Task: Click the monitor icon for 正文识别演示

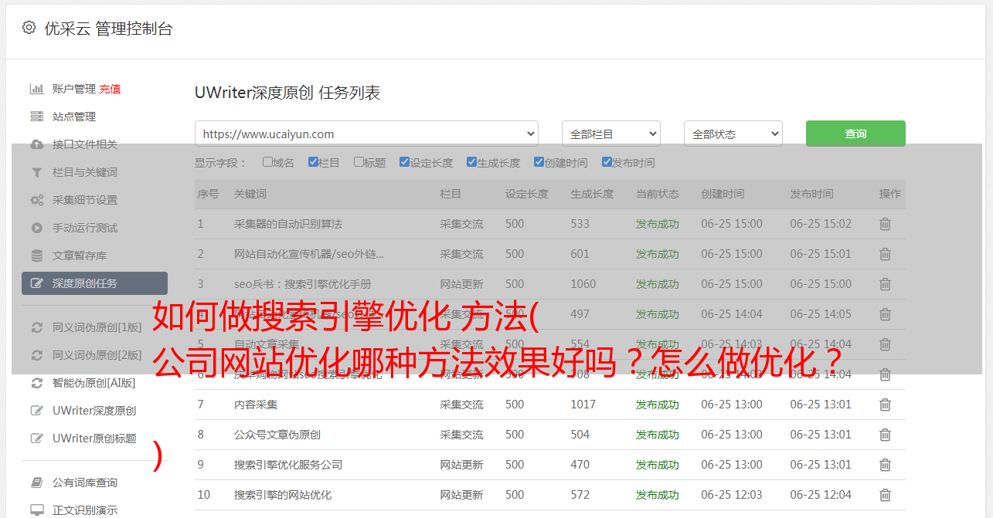Action: [x=36, y=510]
